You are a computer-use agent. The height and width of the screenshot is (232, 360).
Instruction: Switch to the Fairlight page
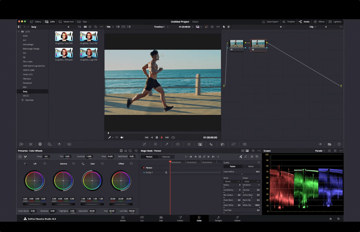(219, 218)
